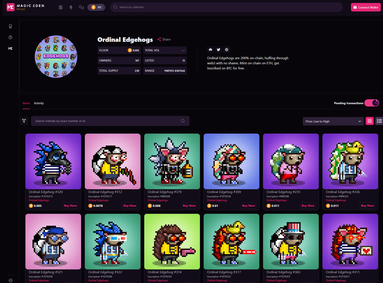Open the Discord link icon
This screenshot has height=283, width=383.
tap(210, 49)
